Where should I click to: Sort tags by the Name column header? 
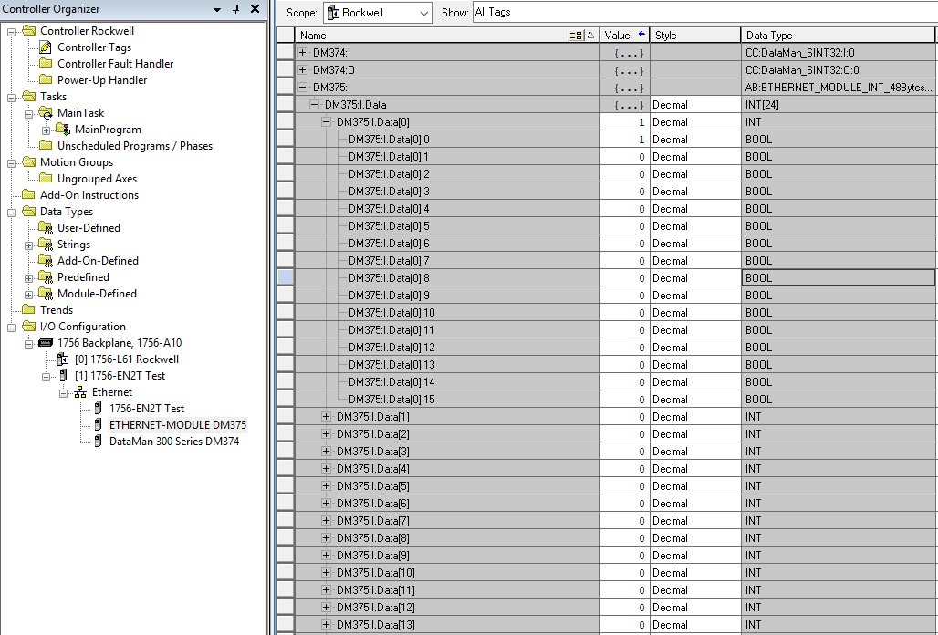[x=429, y=36]
